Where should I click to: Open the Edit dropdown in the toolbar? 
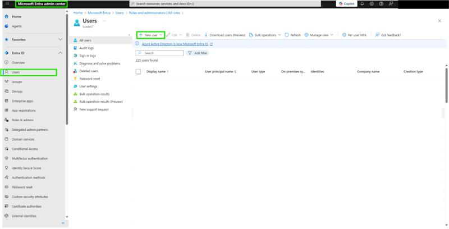click(174, 35)
